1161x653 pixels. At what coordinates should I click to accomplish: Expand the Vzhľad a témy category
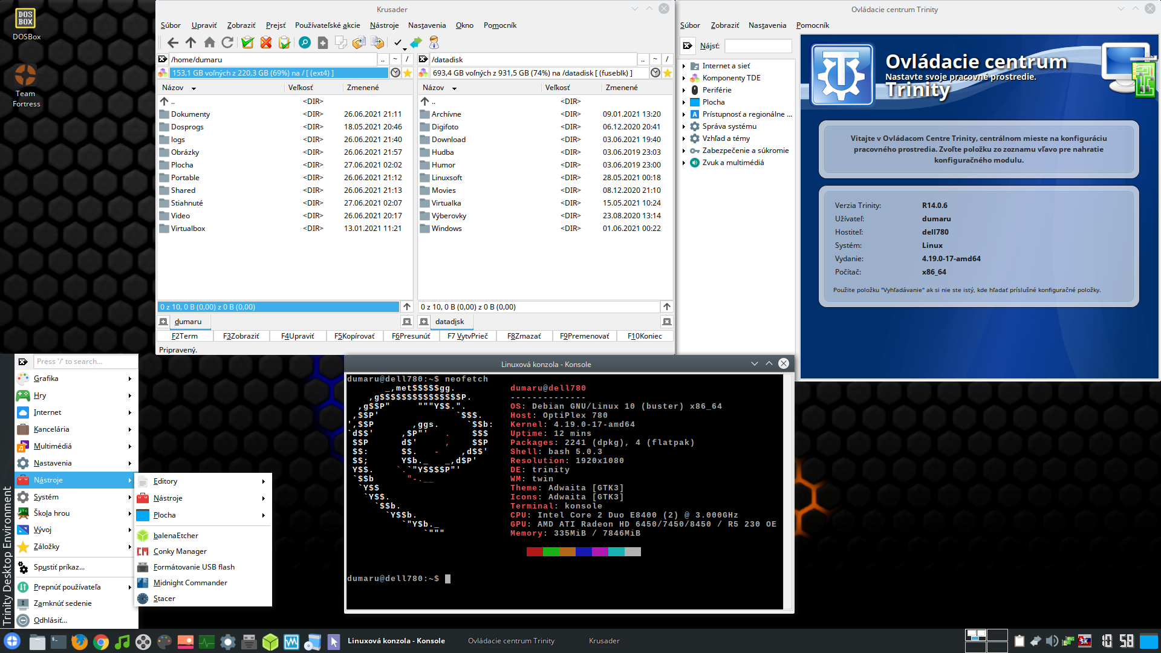click(684, 138)
